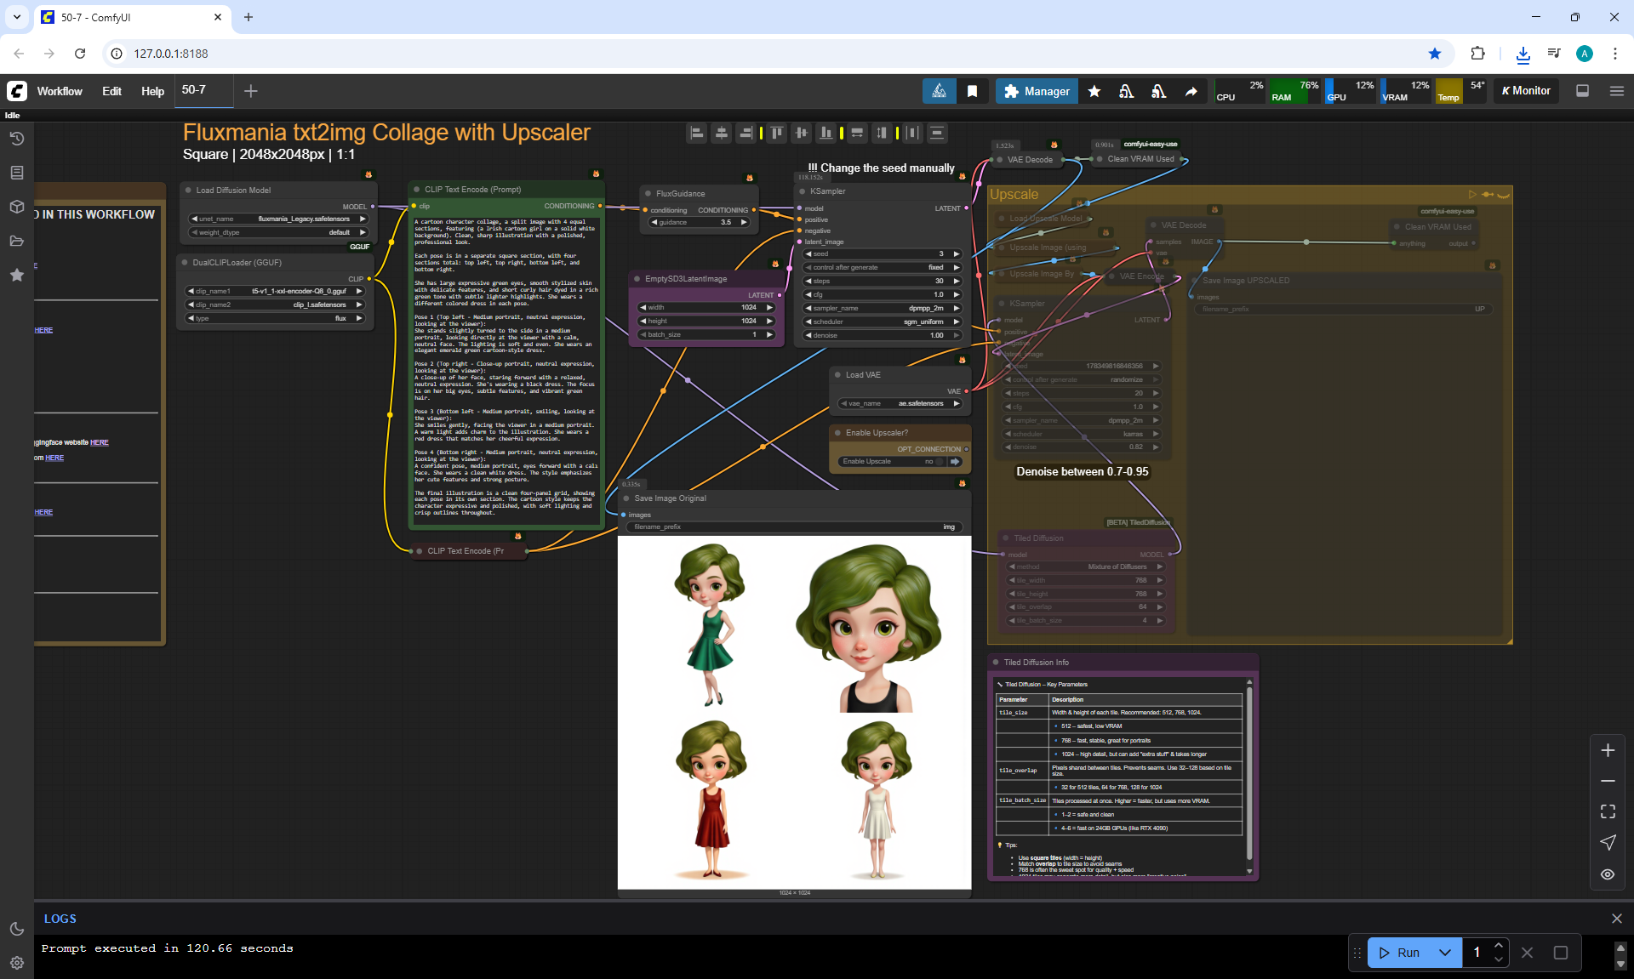Toggle link visibility eye icon

[1607, 874]
